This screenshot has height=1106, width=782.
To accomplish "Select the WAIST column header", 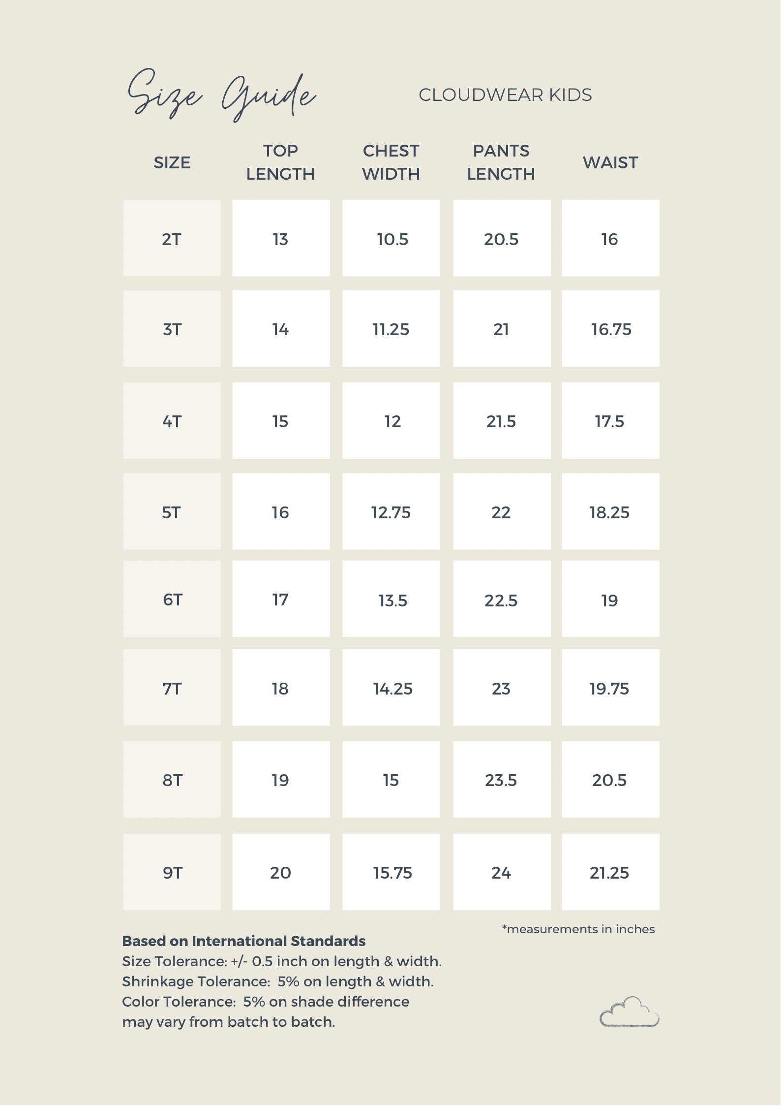I will 610,162.
